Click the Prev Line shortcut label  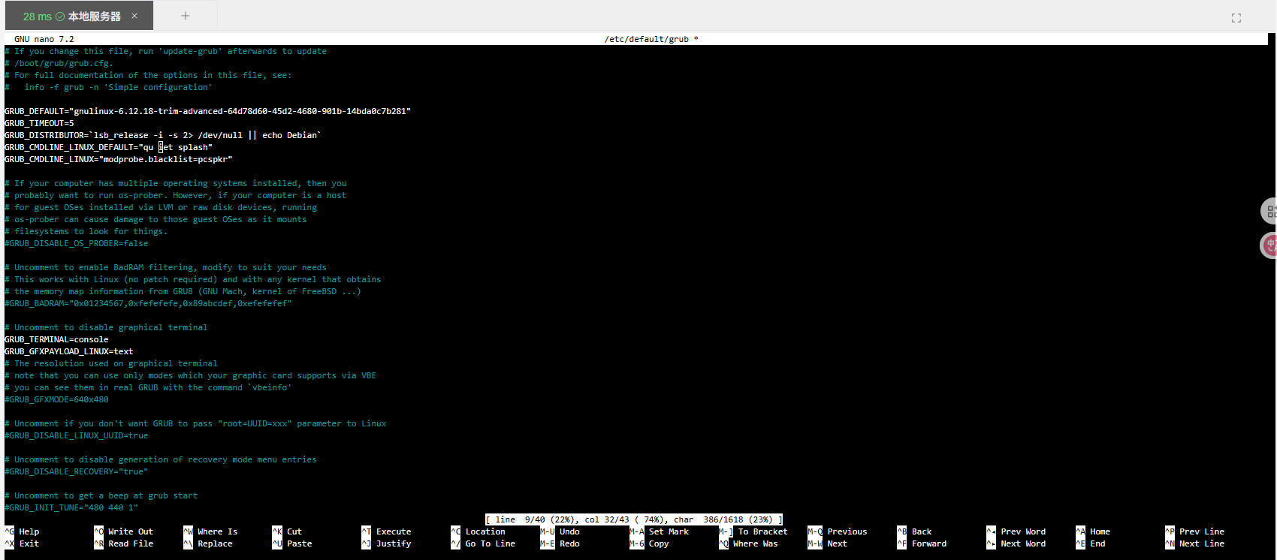(1202, 531)
